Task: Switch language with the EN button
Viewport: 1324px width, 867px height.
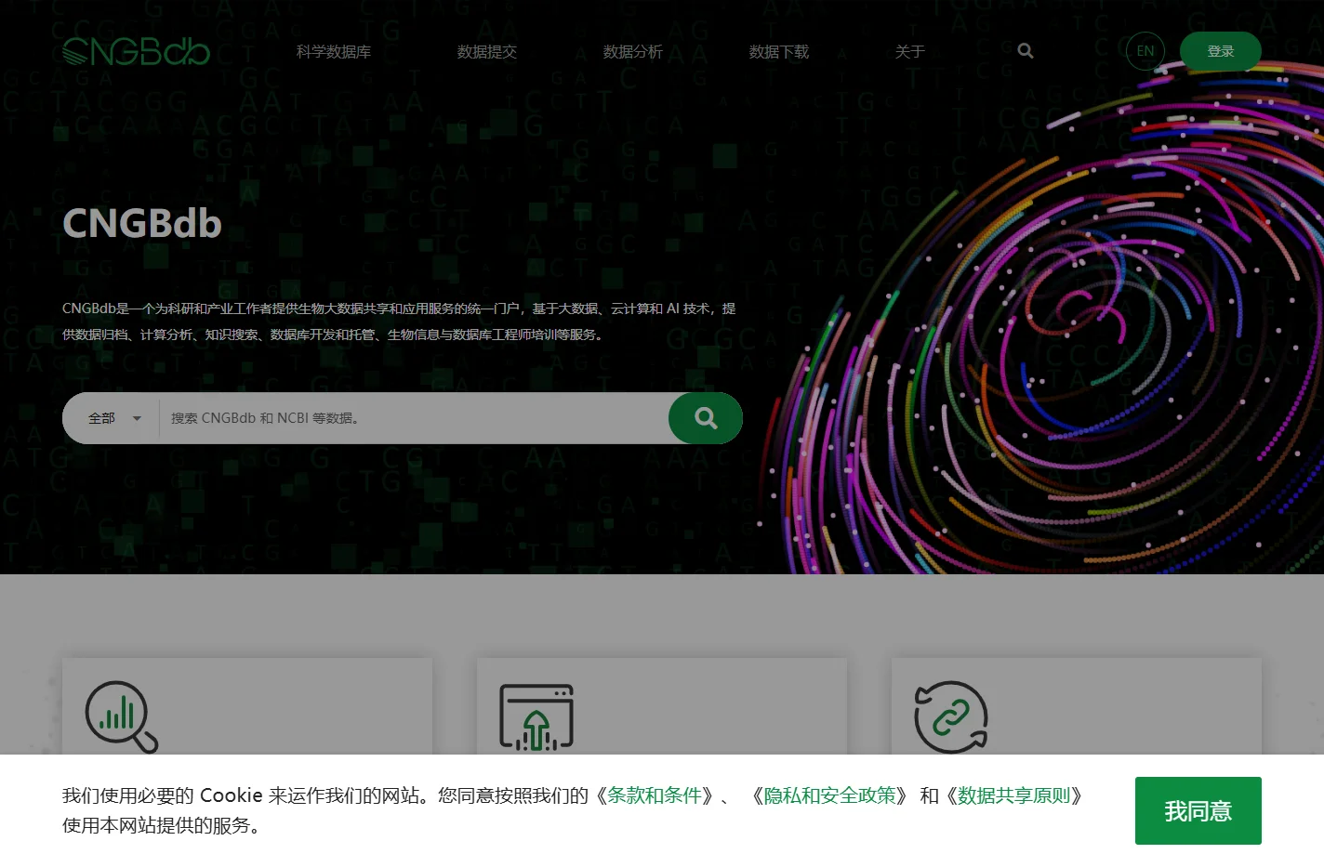Action: [1145, 51]
